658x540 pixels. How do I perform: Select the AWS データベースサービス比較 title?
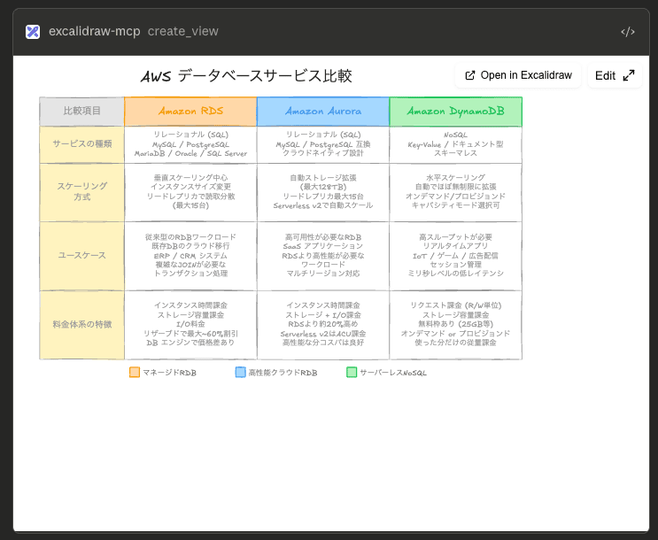[x=246, y=76]
